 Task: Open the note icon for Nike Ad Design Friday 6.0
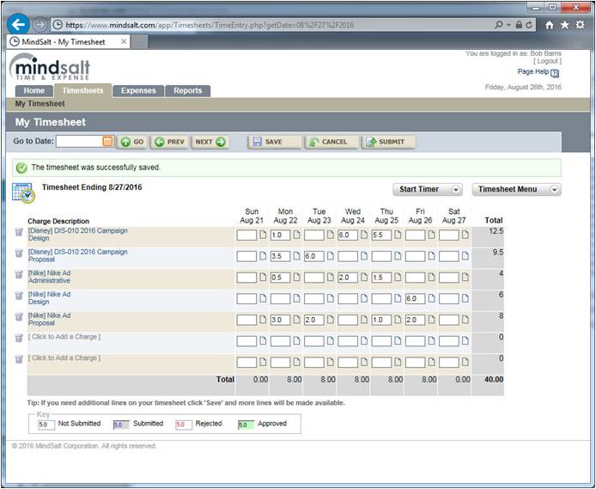coord(431,298)
